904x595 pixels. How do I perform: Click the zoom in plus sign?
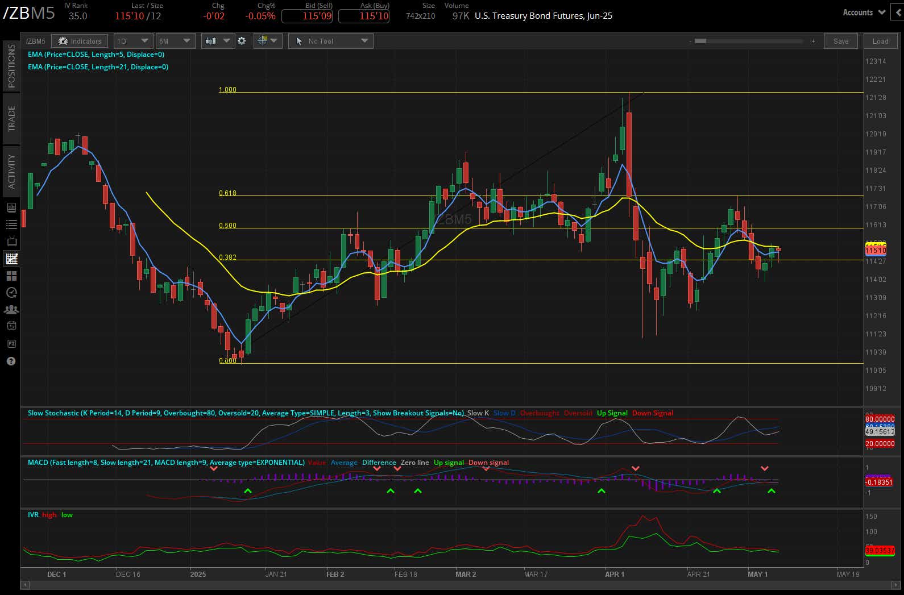[813, 41]
